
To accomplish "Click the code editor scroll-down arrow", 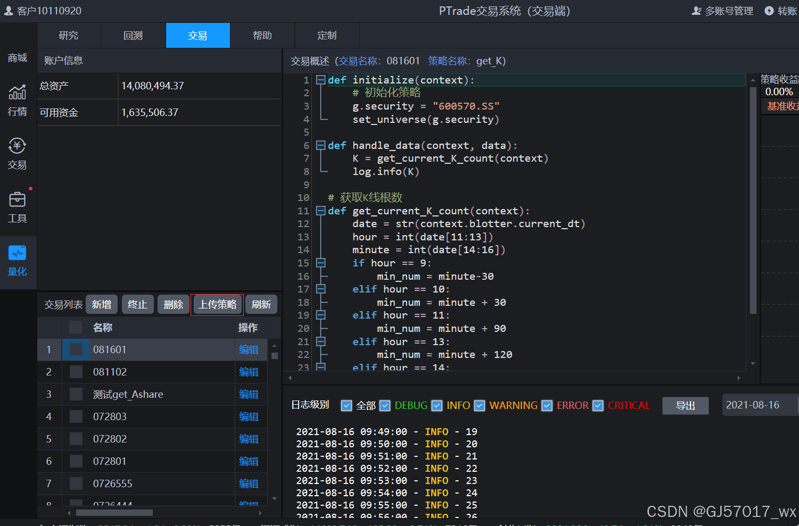I will click(x=753, y=363).
